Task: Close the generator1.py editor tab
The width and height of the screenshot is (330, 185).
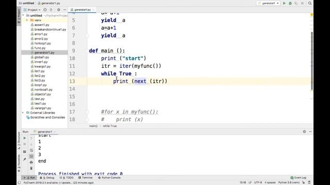Action: click(x=93, y=10)
